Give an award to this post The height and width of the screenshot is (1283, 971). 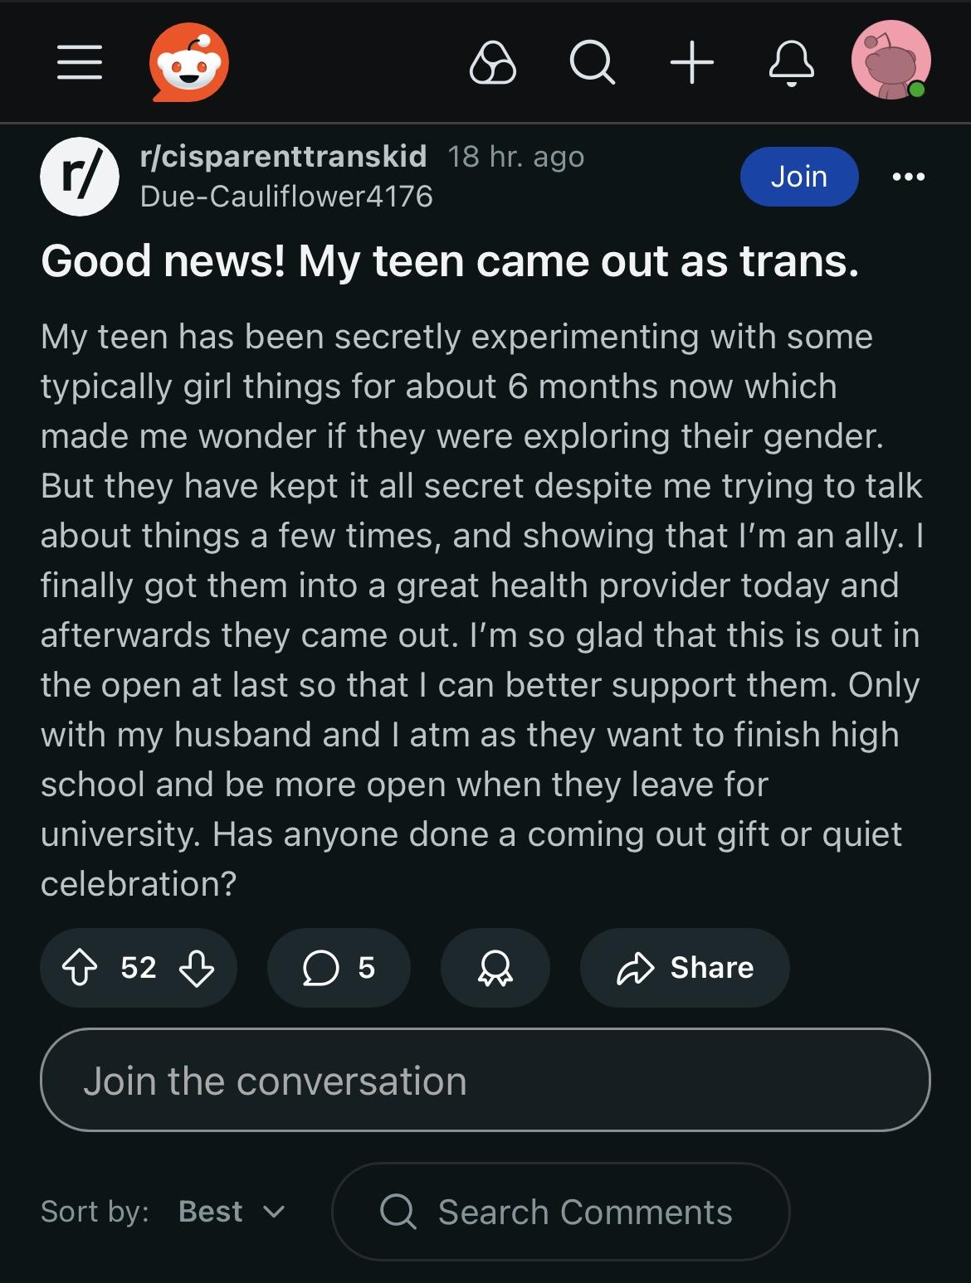click(495, 968)
